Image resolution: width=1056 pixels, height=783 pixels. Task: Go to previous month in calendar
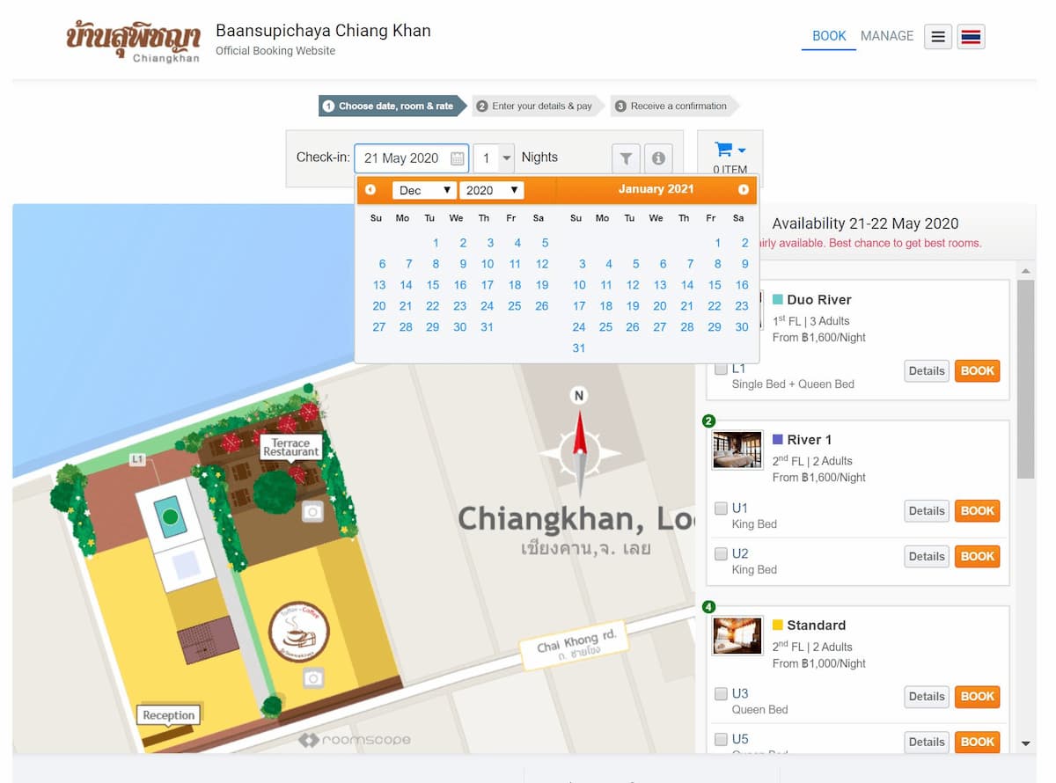point(370,190)
